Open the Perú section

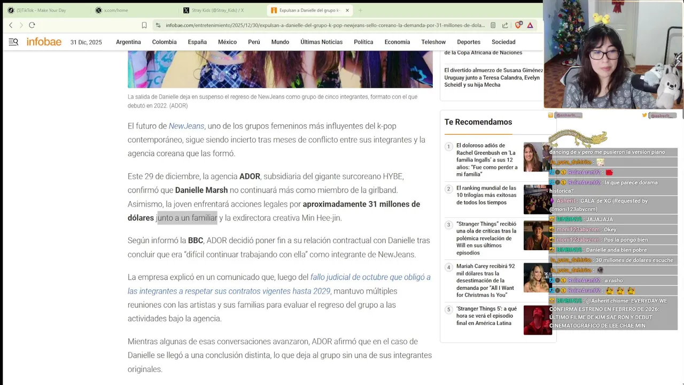coord(254,42)
